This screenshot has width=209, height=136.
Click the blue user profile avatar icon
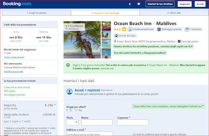click(x=70, y=92)
